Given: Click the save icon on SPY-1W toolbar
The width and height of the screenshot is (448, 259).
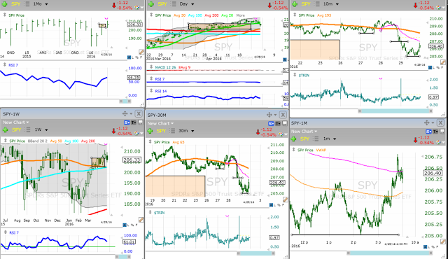Looking at the screenshot, I should pyautogui.click(x=141, y=122).
